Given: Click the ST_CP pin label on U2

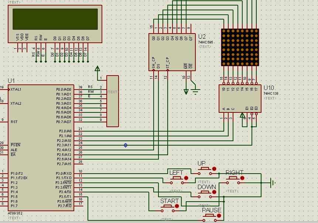Looking at the screenshot, I should click(x=168, y=63).
